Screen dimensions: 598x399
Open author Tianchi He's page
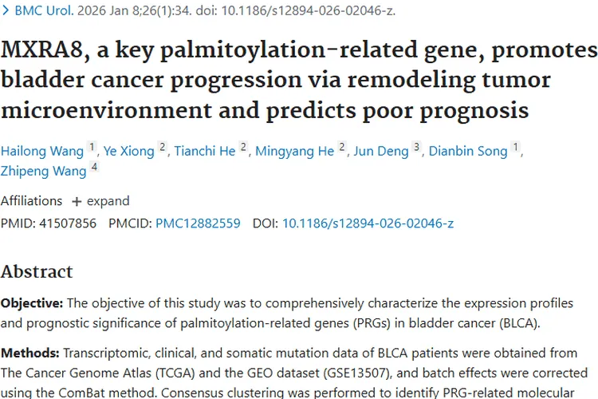coord(205,151)
